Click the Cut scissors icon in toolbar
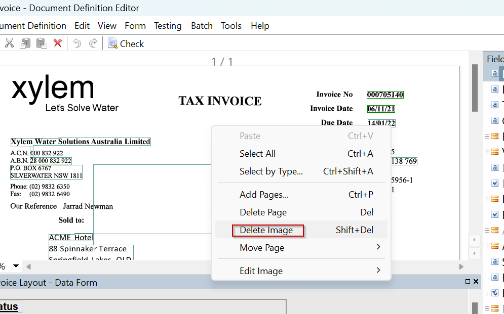Image resolution: width=504 pixels, height=314 pixels. pos(9,43)
